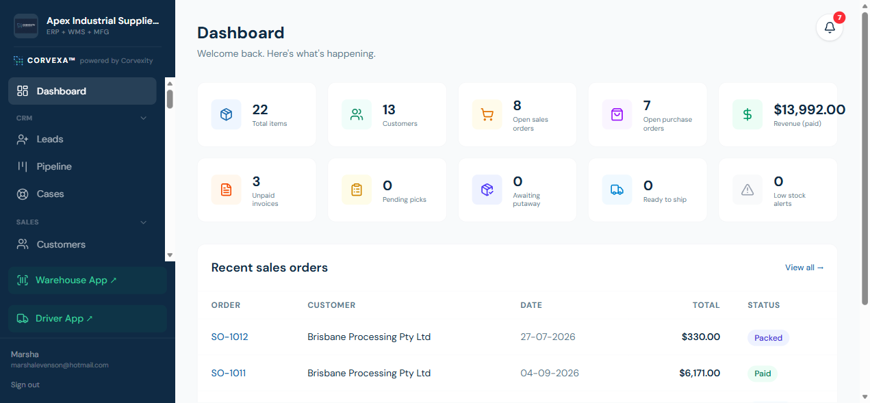The width and height of the screenshot is (870, 403).
Task: Click the Revenue dollar sign icon
Action: pyautogui.click(x=747, y=115)
